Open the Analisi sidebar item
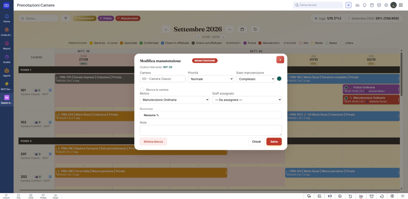The width and height of the screenshot is (408, 199). pos(7,59)
